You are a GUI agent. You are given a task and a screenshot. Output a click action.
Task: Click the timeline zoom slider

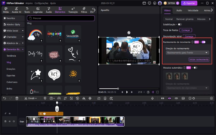(201, 98)
